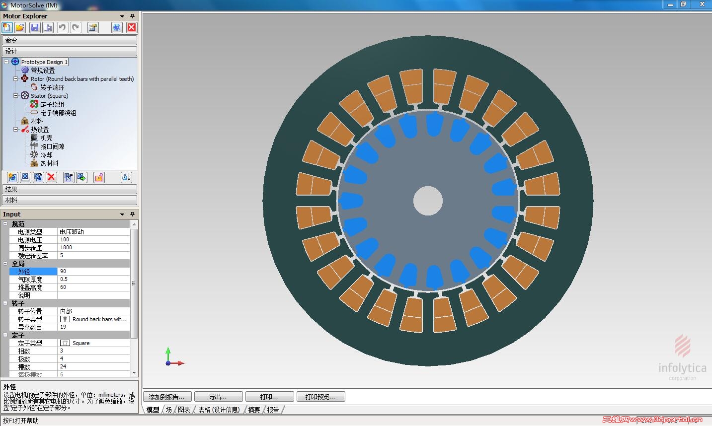This screenshot has height=426, width=712.
Task: Select the 热材料 tree item
Action: tap(49, 163)
